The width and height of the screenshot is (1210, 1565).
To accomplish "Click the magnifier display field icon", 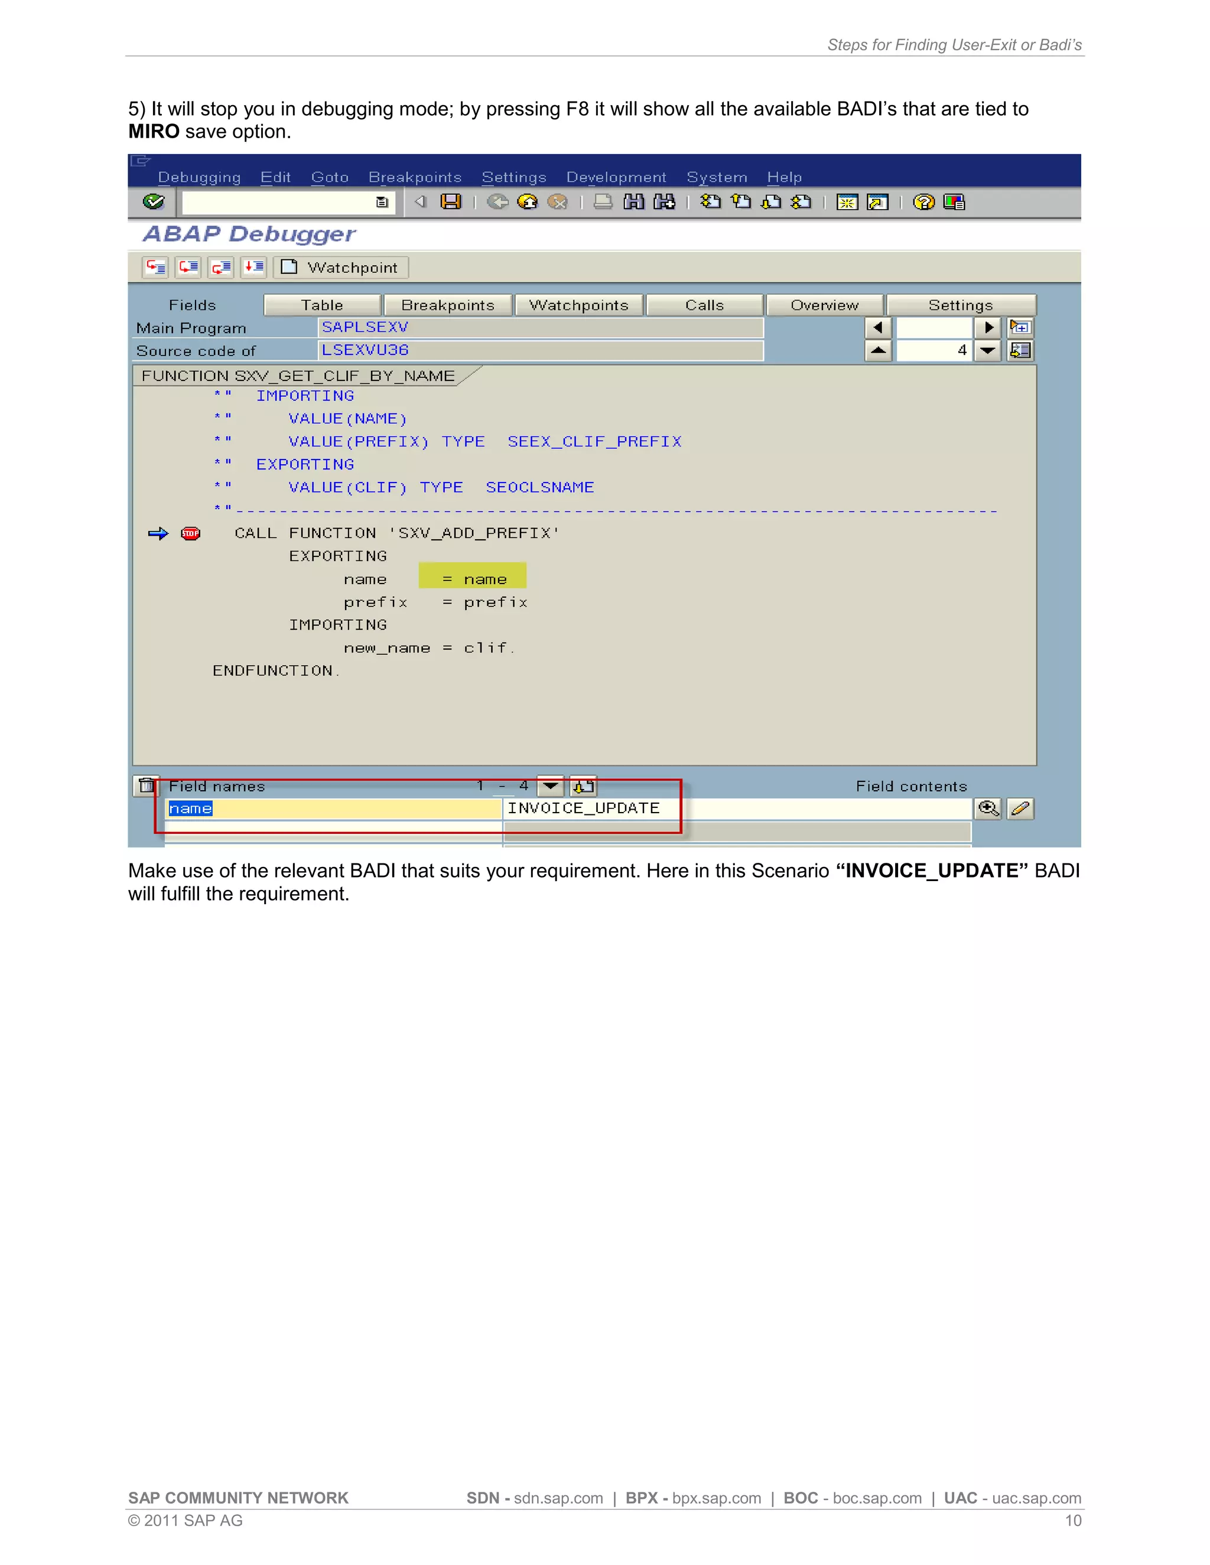I will click(x=988, y=809).
